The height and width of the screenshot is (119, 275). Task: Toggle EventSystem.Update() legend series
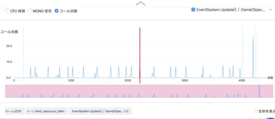click(x=193, y=10)
